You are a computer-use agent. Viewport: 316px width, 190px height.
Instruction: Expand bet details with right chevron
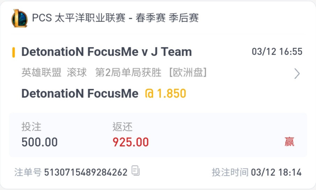[x=297, y=73]
